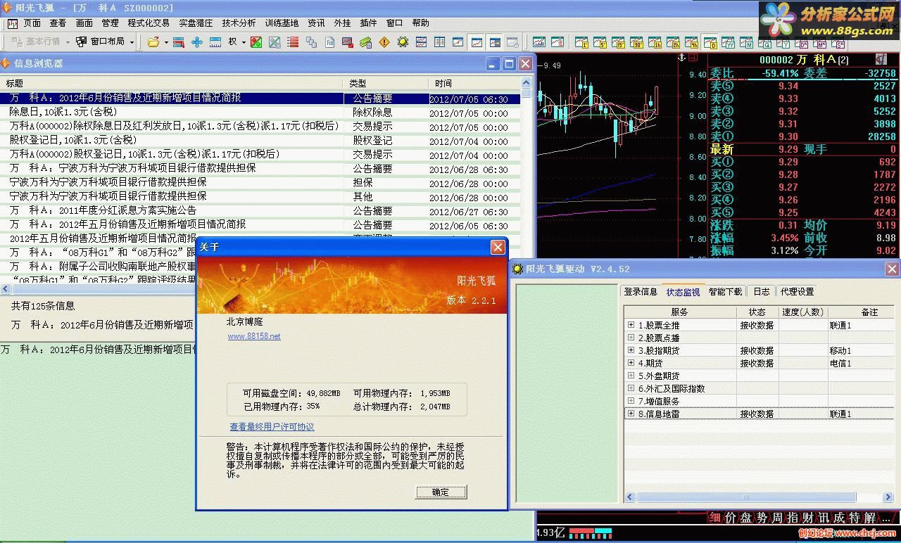Open the www.88158.net link
901x543 pixels.
pyautogui.click(x=254, y=336)
